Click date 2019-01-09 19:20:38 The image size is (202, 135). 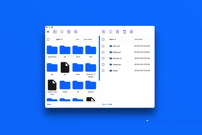[142, 46]
